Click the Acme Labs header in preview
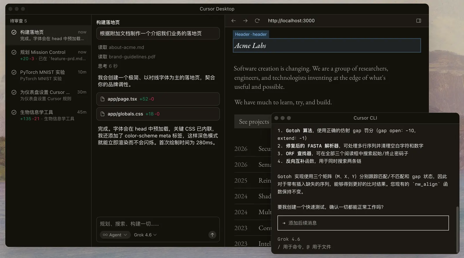This screenshot has height=258, width=464. coord(327,46)
